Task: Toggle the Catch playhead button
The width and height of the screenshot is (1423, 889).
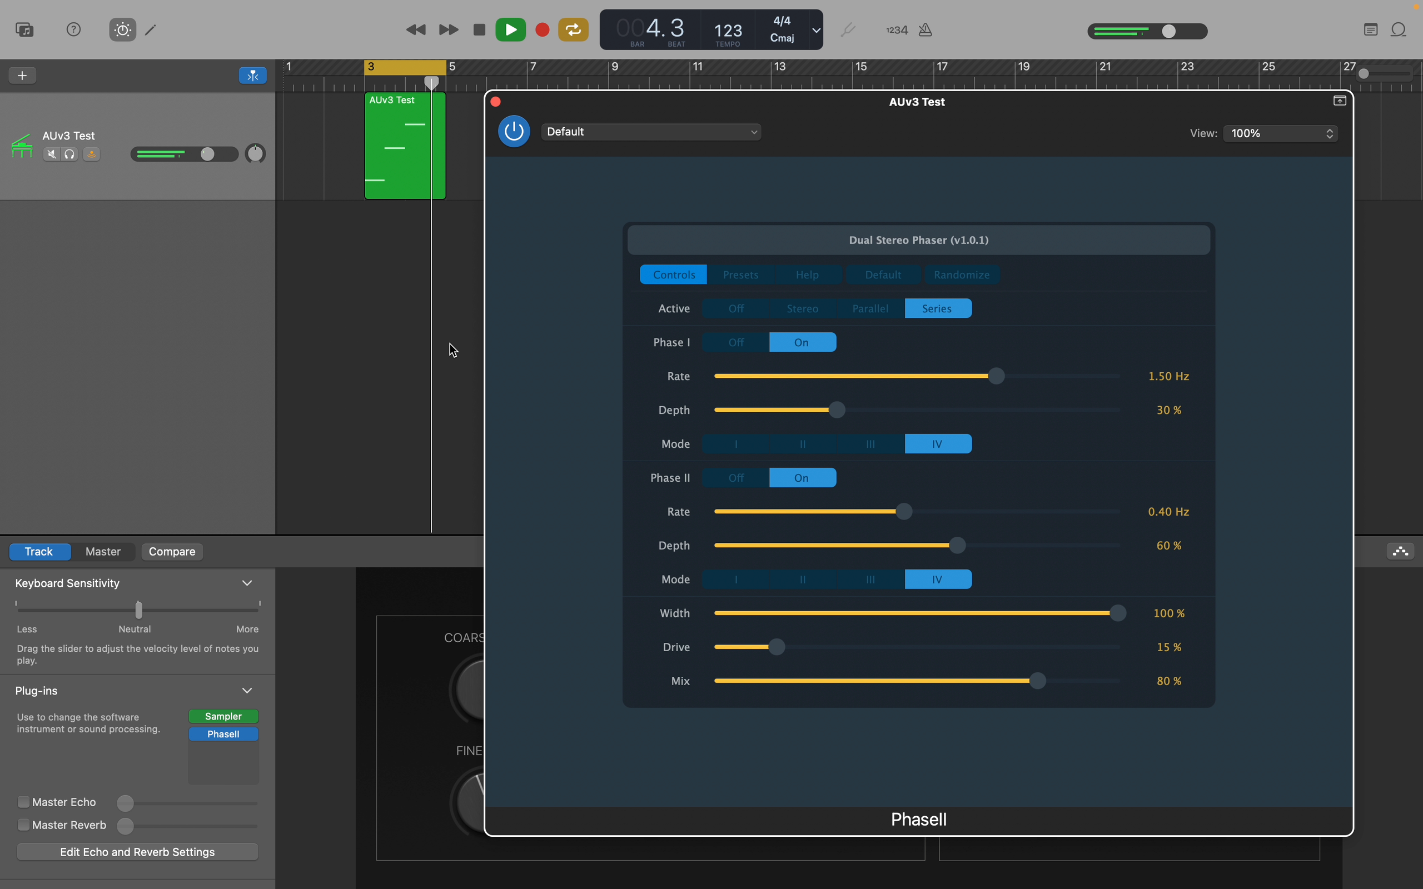Action: 253,75
